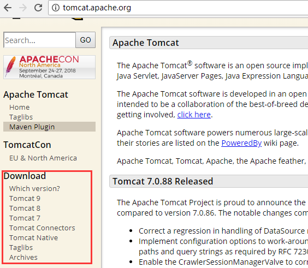Viewport: 308px width, 268px height.
Task: Follow the 'click here' get involved link
Action: (194, 115)
